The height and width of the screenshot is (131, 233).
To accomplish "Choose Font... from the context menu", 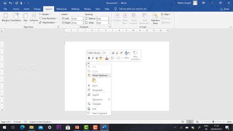I will pos(99,86).
